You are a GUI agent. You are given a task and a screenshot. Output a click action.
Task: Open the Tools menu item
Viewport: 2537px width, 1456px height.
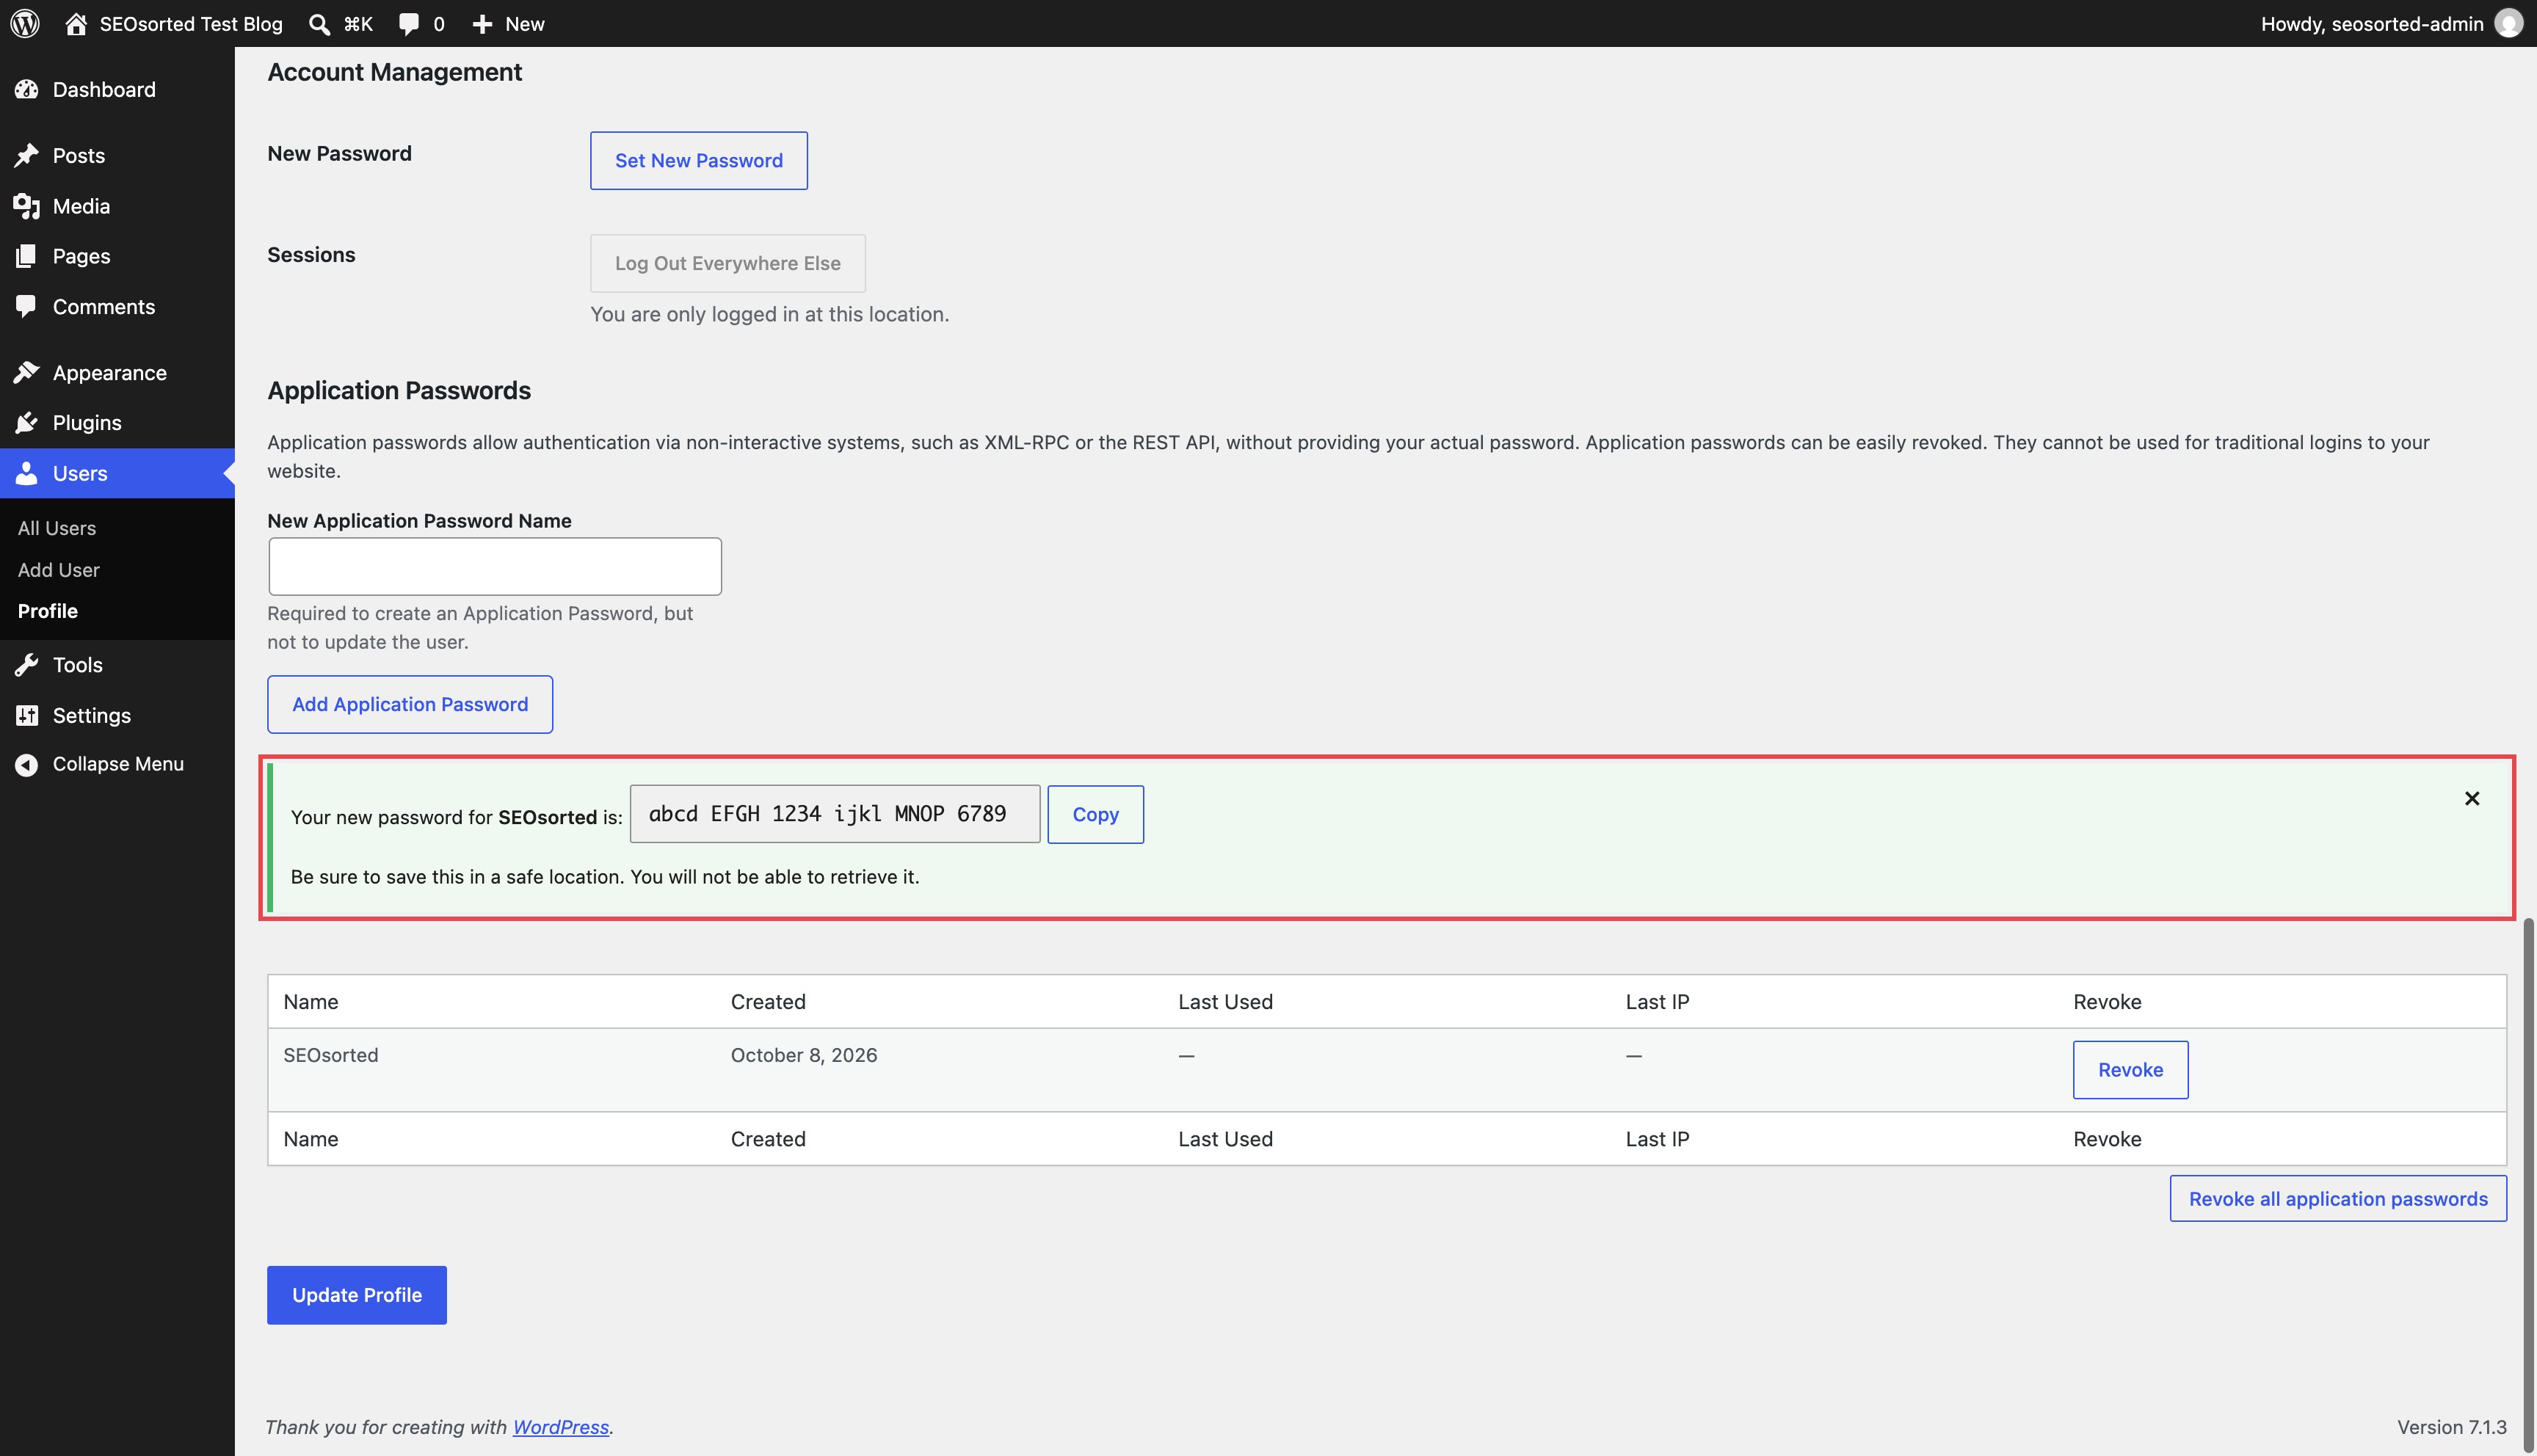coord(117,664)
